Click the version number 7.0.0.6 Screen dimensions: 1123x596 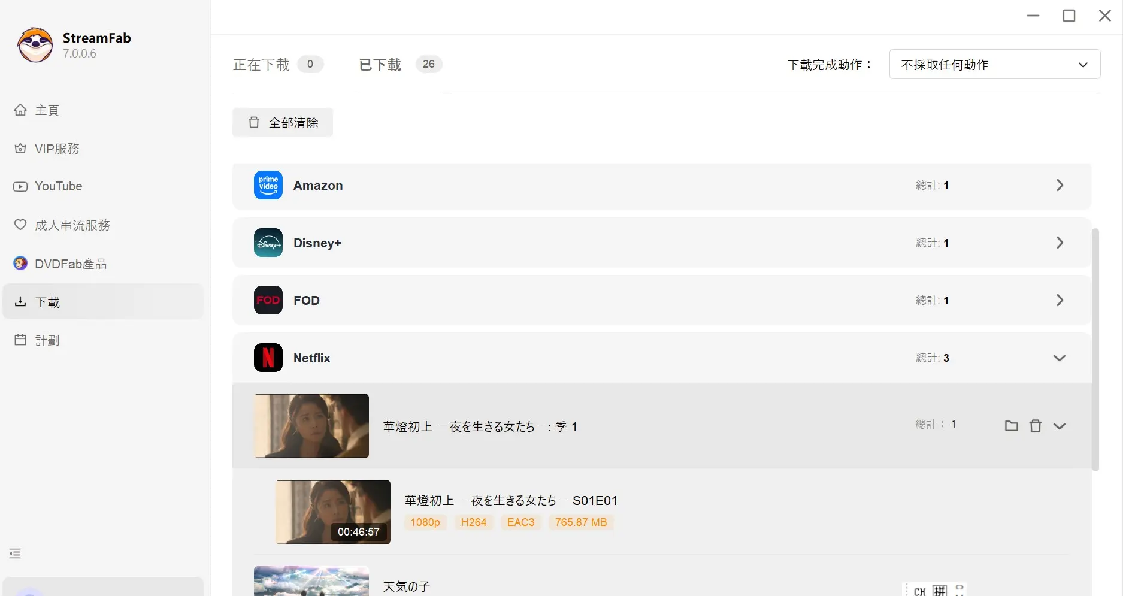pos(80,53)
